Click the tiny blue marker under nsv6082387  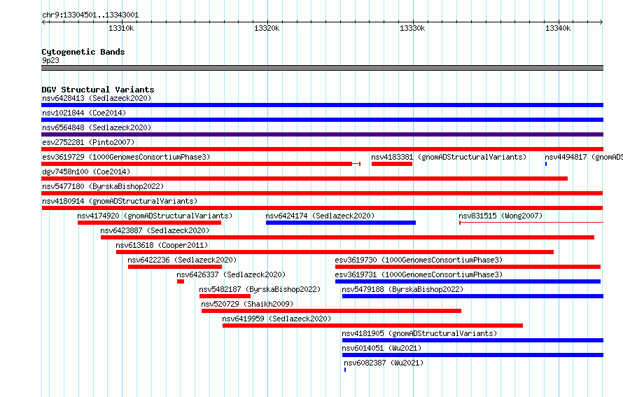[345, 370]
